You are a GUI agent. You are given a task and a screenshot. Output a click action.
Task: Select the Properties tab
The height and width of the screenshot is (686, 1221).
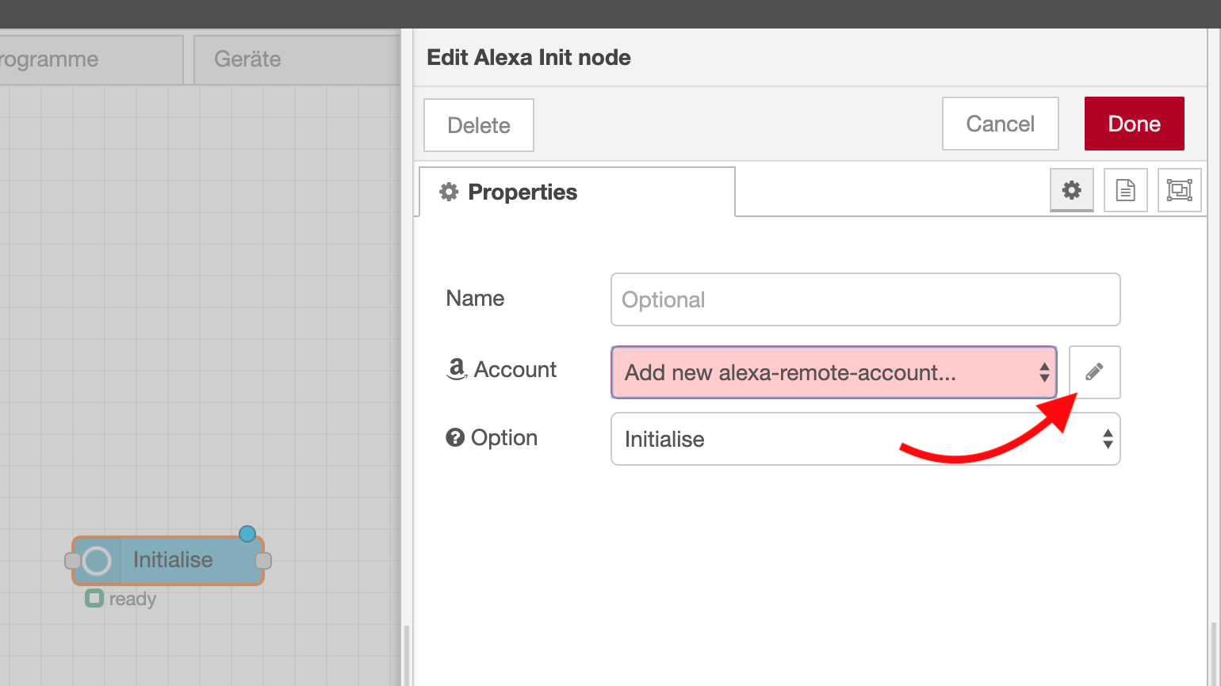point(577,192)
